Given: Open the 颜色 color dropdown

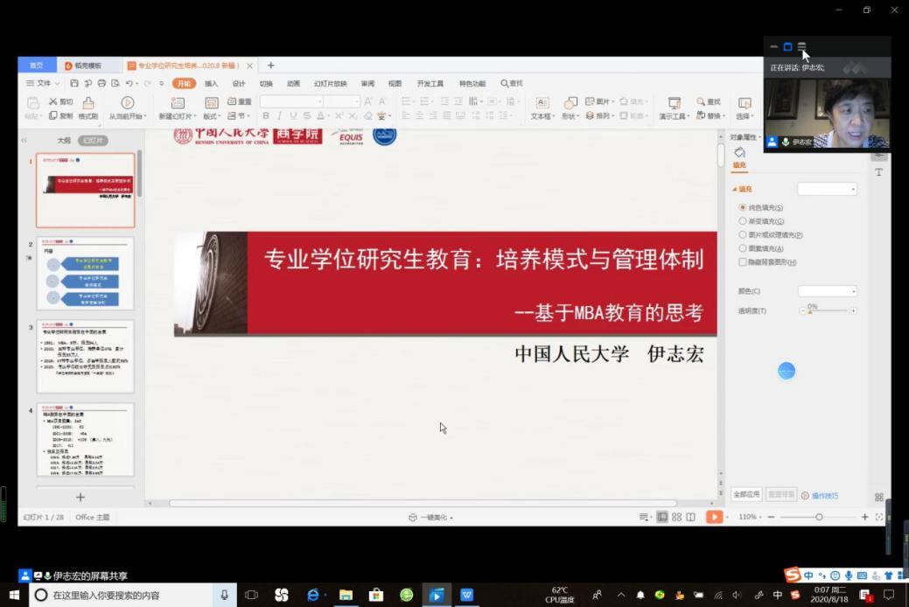Looking at the screenshot, I should coord(827,291).
